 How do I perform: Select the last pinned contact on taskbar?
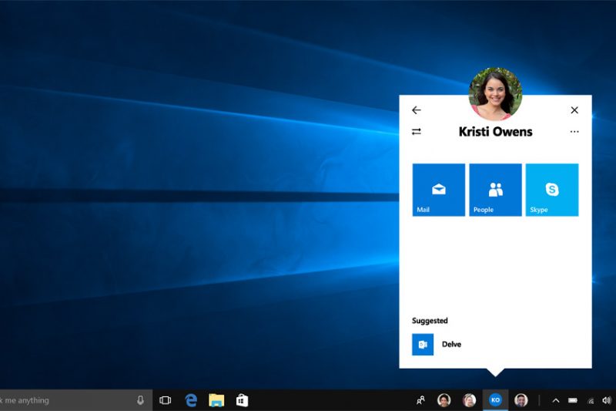521,400
